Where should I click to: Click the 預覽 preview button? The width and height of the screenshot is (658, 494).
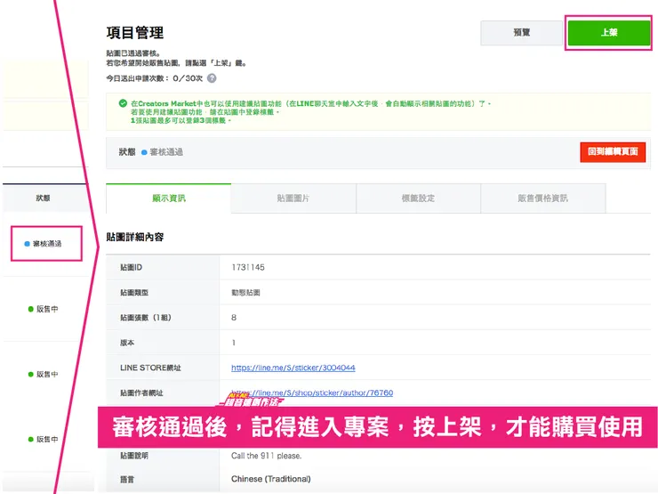tap(521, 33)
